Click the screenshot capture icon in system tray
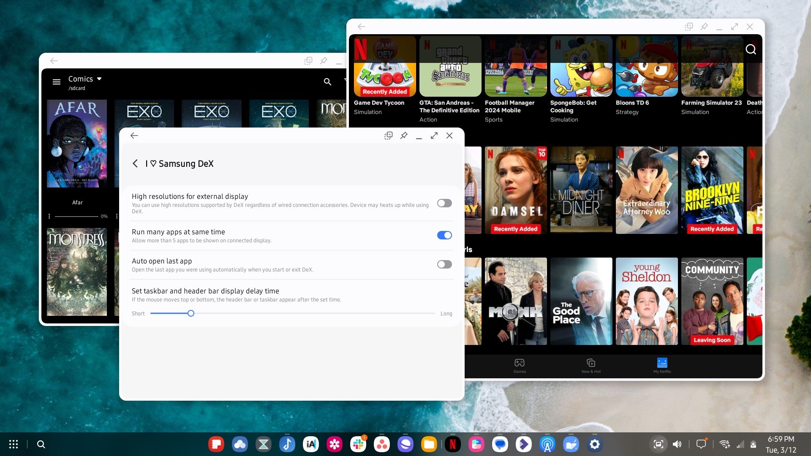Image resolution: width=811 pixels, height=456 pixels. [658, 444]
